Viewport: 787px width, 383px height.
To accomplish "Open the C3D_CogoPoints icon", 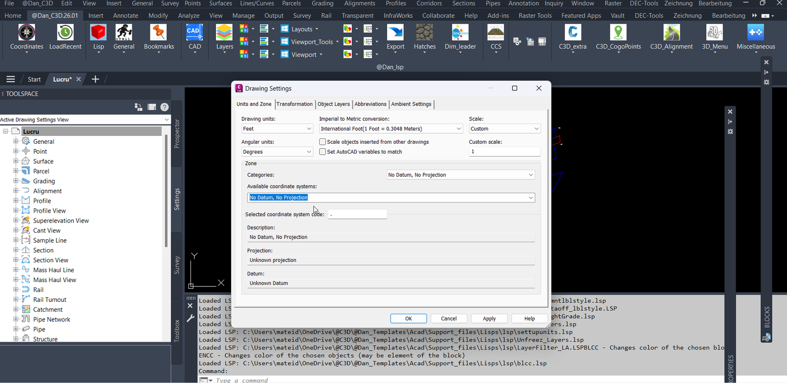I will (x=618, y=33).
